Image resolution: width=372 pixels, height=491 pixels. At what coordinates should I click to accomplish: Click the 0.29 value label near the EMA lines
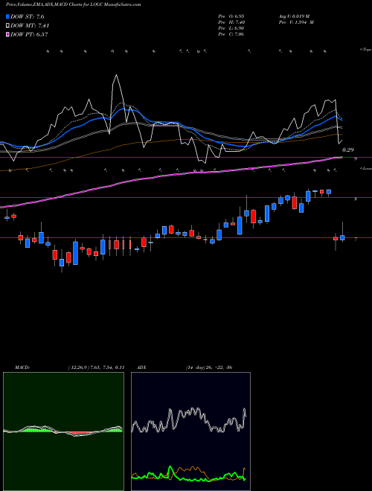(348, 150)
